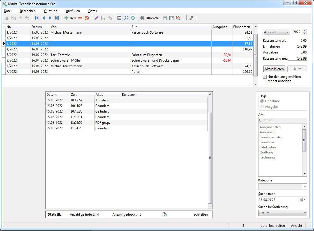
Task: Enable 'Nur den ausgewählten Monat anzeigen' checkbox
Action: coord(265,77)
